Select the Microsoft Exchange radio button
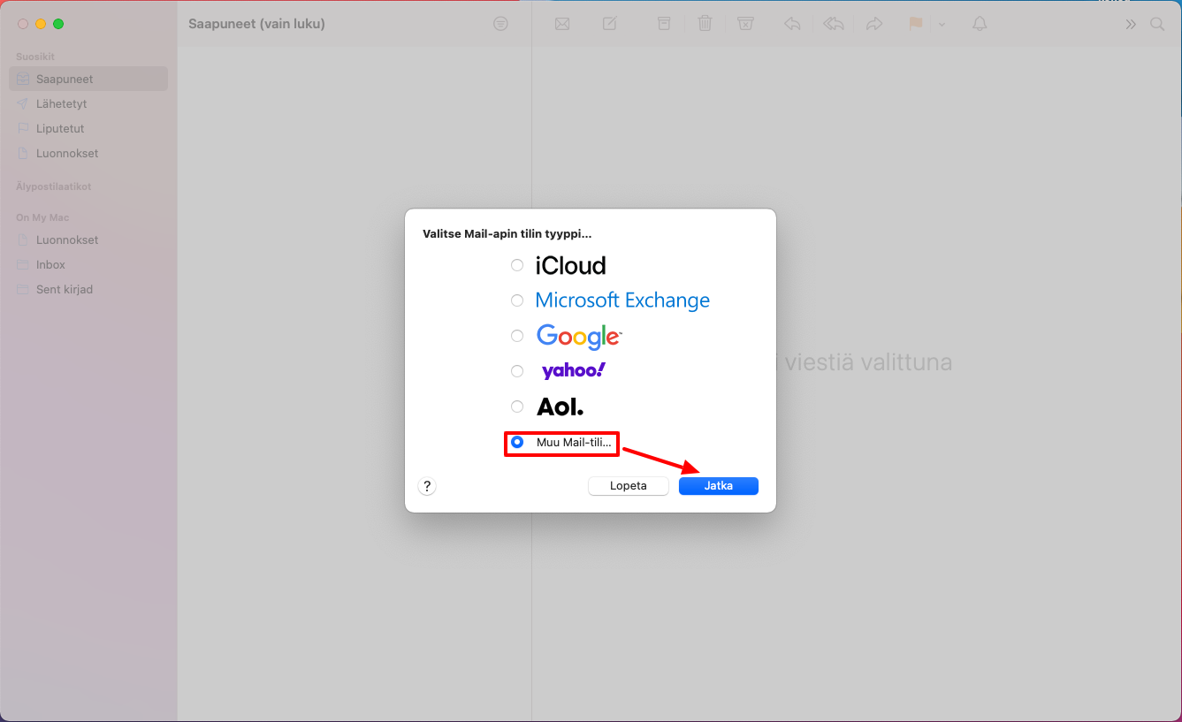The height and width of the screenshot is (722, 1182). coord(517,300)
